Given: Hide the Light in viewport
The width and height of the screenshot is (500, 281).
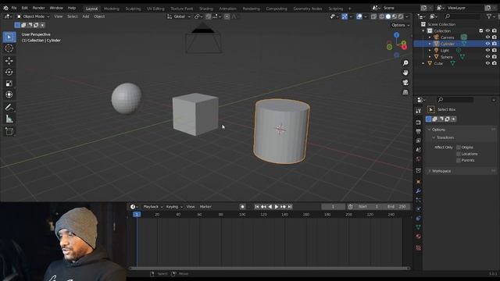Looking at the screenshot, I should click(x=487, y=50).
